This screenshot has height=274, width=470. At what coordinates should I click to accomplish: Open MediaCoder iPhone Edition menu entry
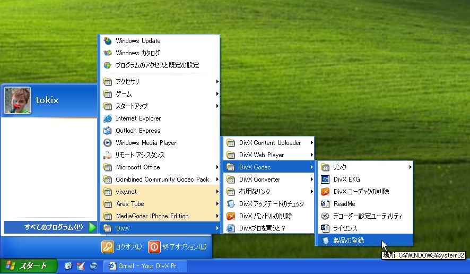click(160, 216)
